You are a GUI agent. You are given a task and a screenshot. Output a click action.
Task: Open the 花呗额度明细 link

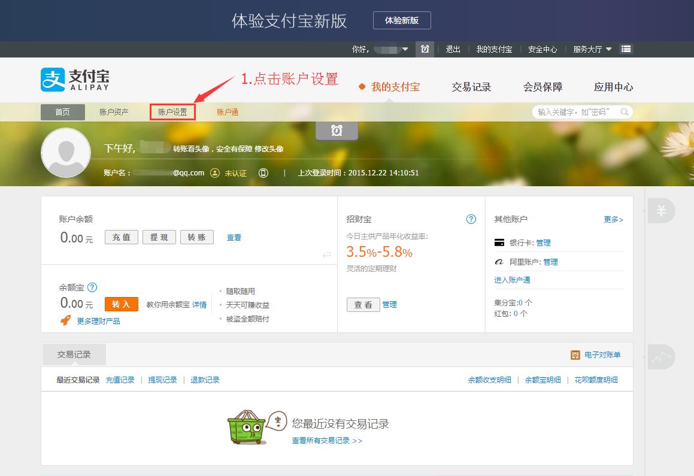[596, 380]
